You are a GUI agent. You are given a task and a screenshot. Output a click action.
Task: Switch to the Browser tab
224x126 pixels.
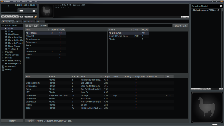40,22
